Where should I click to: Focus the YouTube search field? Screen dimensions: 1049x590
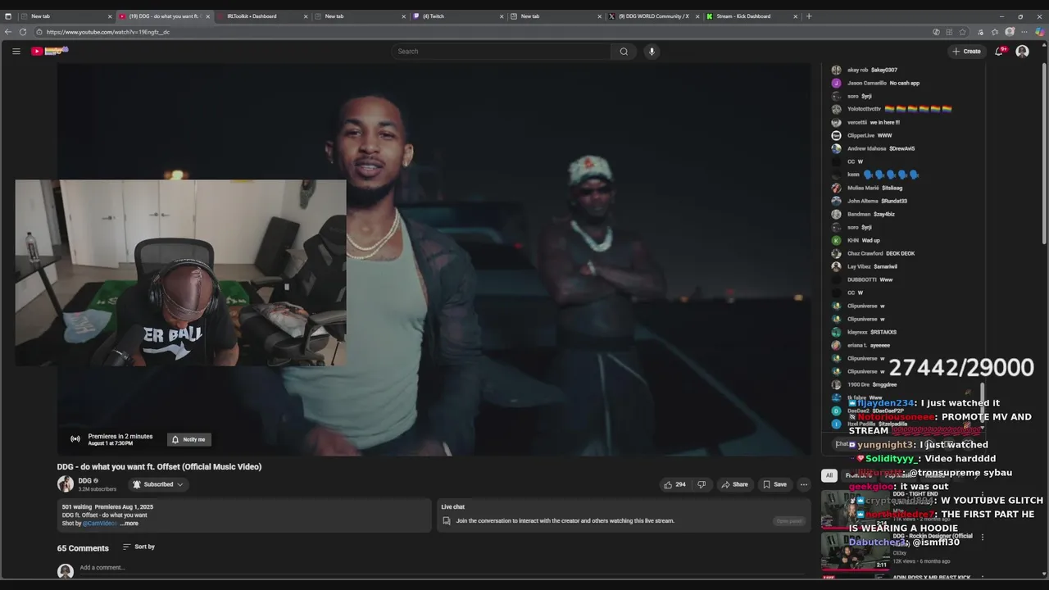502,51
